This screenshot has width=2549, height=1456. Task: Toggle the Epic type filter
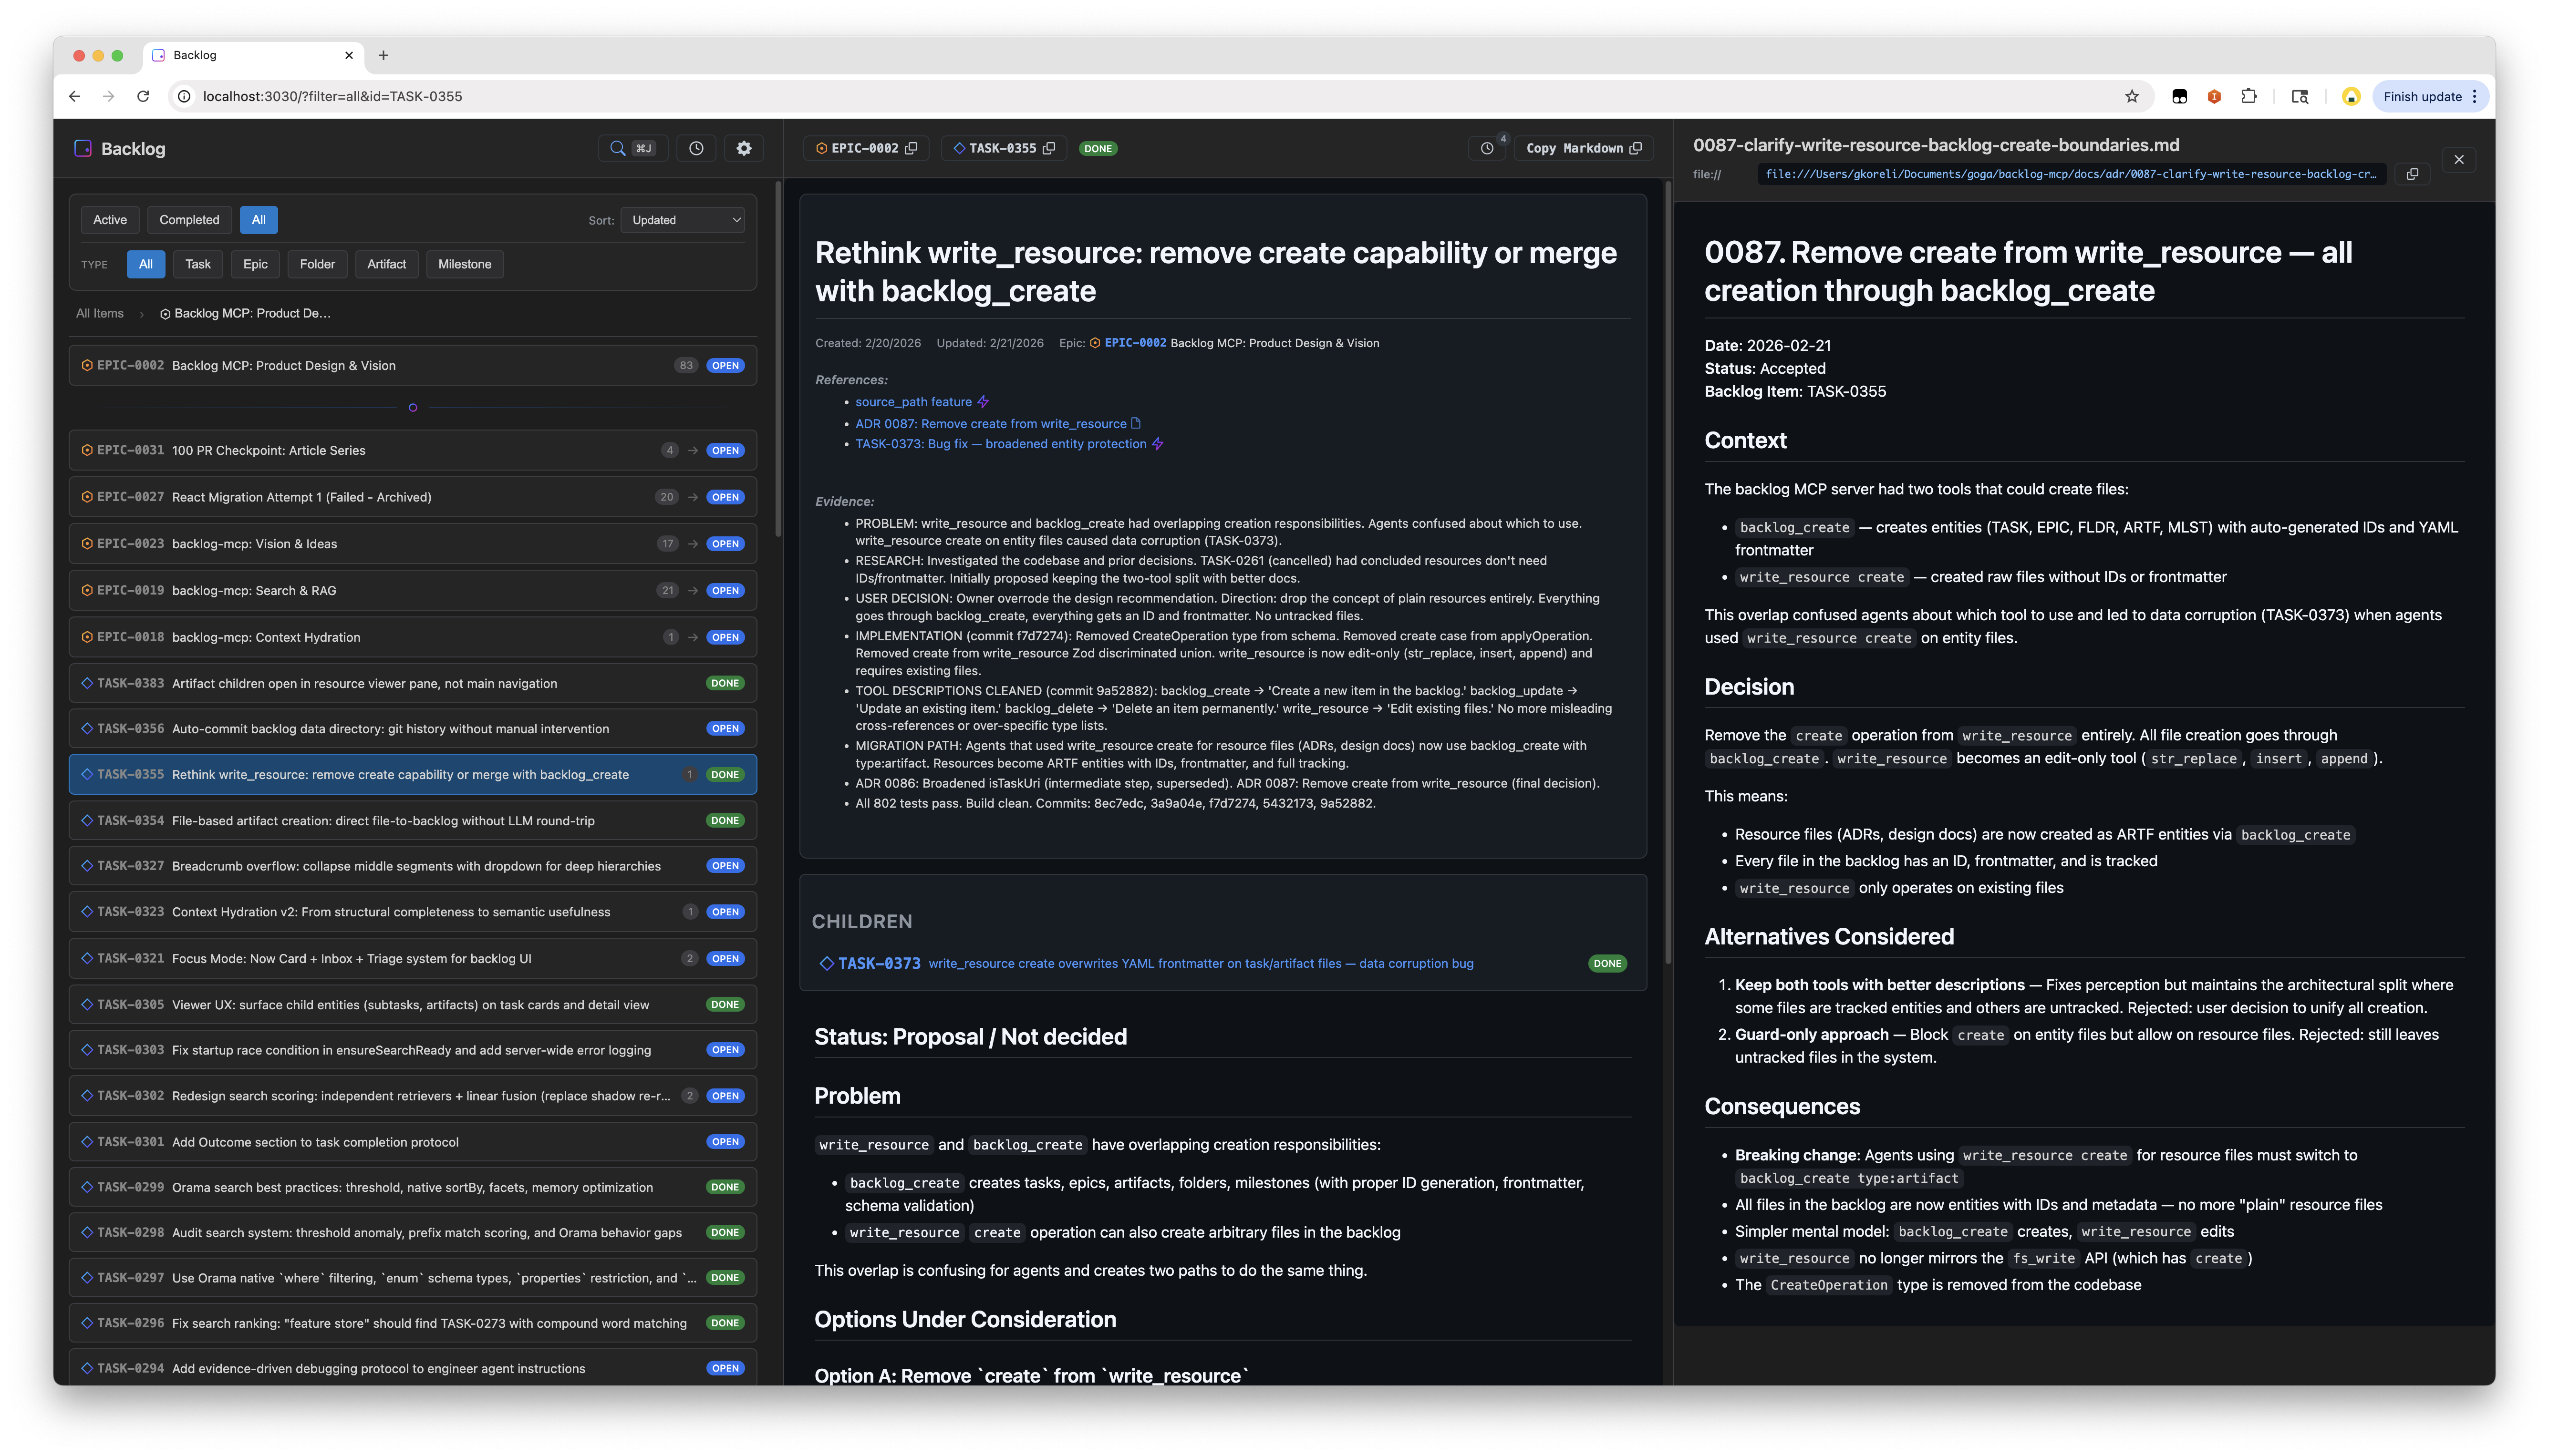pos(255,264)
